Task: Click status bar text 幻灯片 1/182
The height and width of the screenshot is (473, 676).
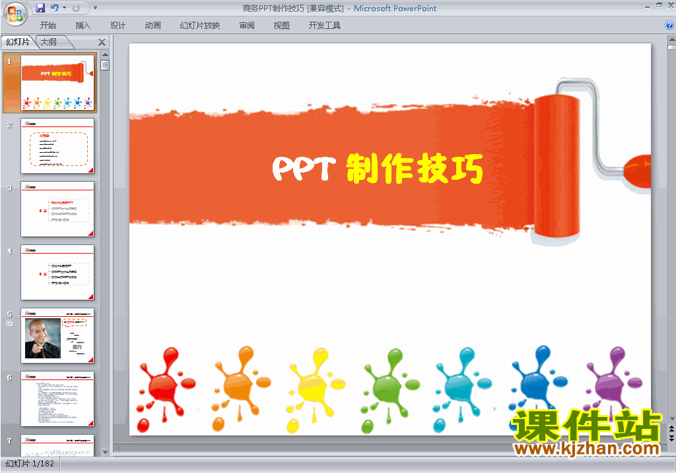Action: coord(30,464)
